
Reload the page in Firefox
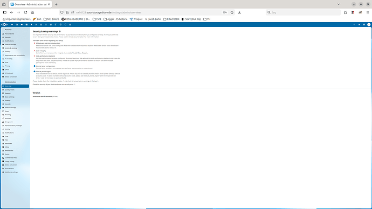tap(25, 12)
